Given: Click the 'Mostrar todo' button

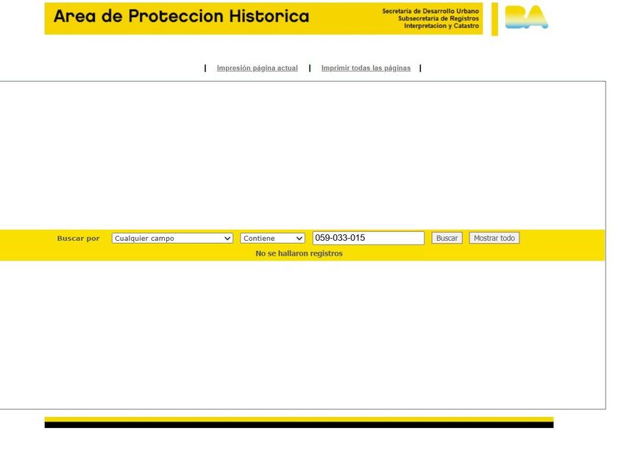Looking at the screenshot, I should [494, 238].
